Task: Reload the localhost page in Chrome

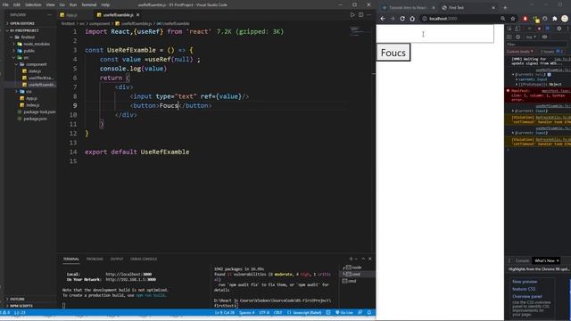Action: pyautogui.click(x=402, y=19)
